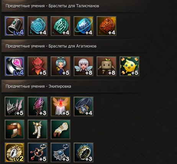Click the box robot agathion +8
This screenshot has height=164, width=177.
[x=107, y=66]
